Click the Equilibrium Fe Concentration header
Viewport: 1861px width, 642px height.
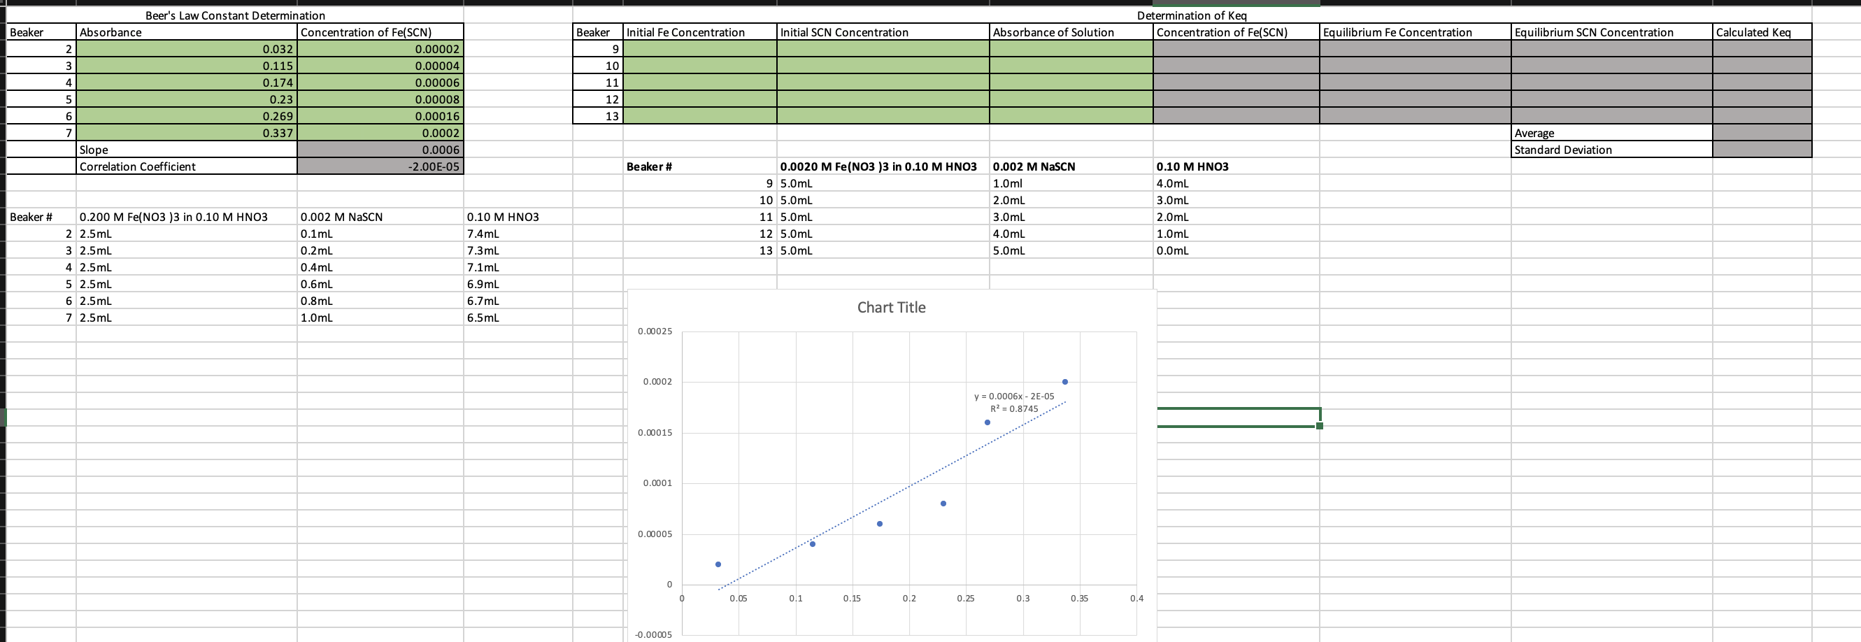[1415, 31]
